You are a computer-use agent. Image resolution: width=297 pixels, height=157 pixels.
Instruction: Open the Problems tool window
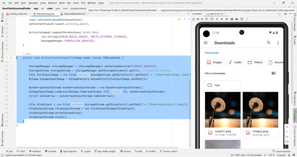[35, 151]
